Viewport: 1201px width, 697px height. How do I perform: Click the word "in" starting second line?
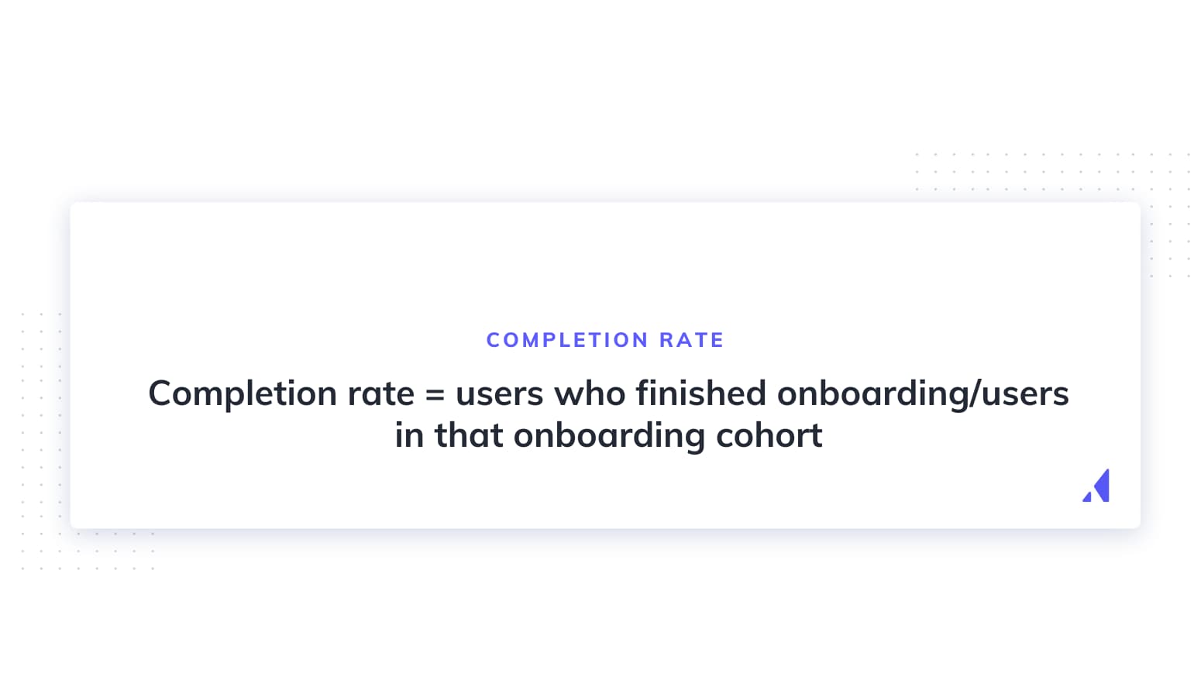[x=409, y=435]
